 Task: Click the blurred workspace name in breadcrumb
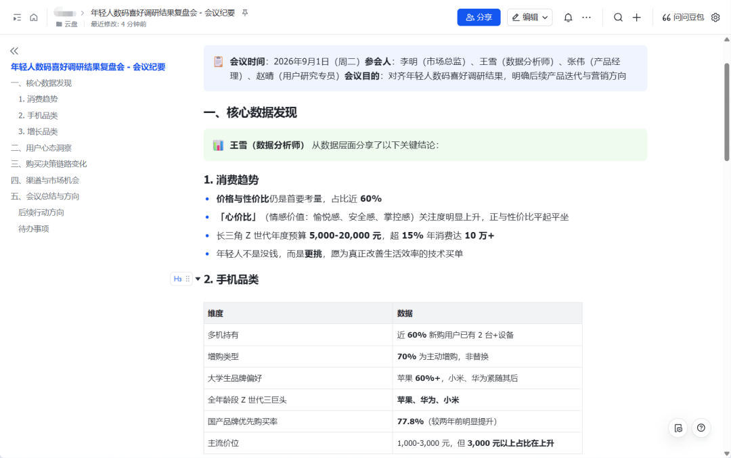(x=65, y=13)
